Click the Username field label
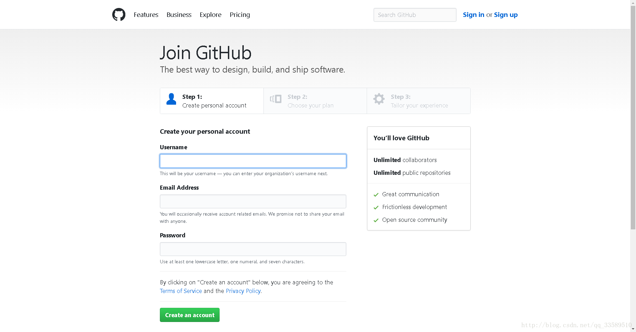 click(x=173, y=147)
